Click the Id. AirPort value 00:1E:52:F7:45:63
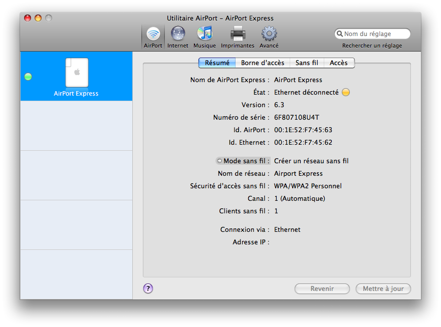This screenshot has height=327, width=441. tap(303, 130)
